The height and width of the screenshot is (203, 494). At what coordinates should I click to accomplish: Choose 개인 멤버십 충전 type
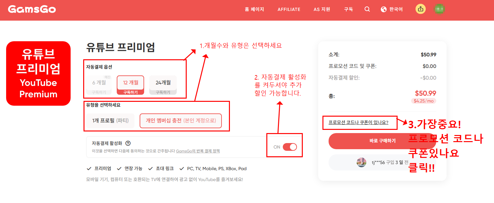[x=181, y=121]
